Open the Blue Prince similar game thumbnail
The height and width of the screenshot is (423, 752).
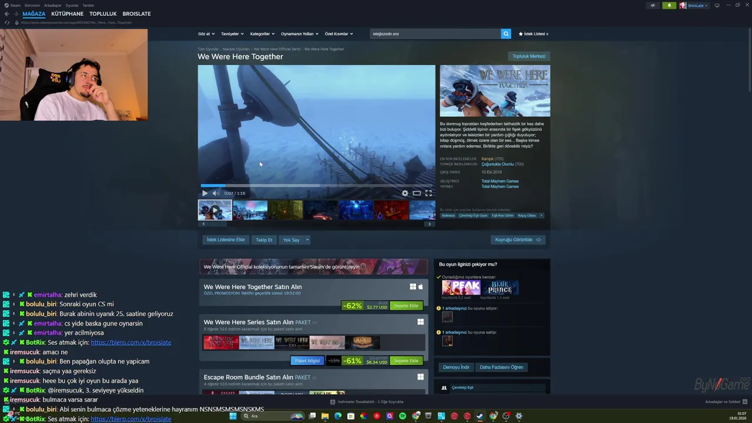tap(500, 287)
